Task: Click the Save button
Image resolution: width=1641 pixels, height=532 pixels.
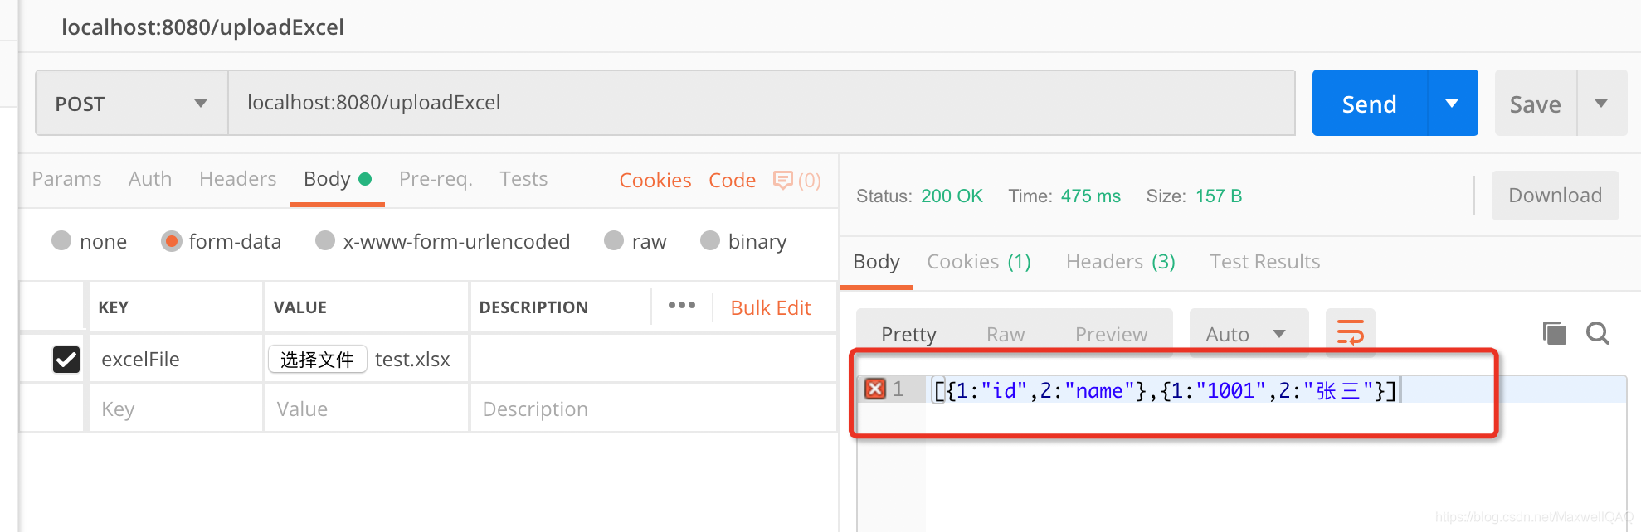Action: pos(1536,104)
